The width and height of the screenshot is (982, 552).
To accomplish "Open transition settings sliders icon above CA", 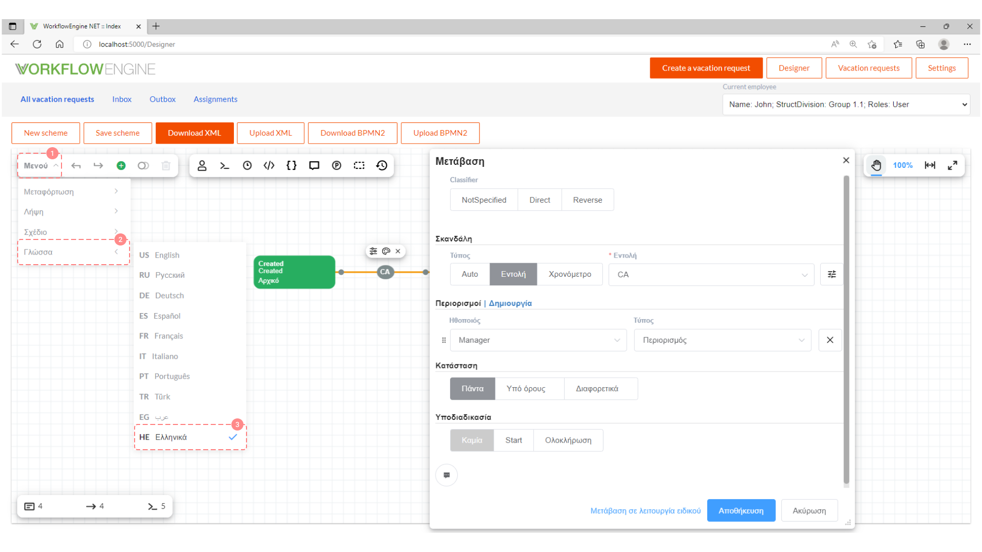I will (x=373, y=251).
